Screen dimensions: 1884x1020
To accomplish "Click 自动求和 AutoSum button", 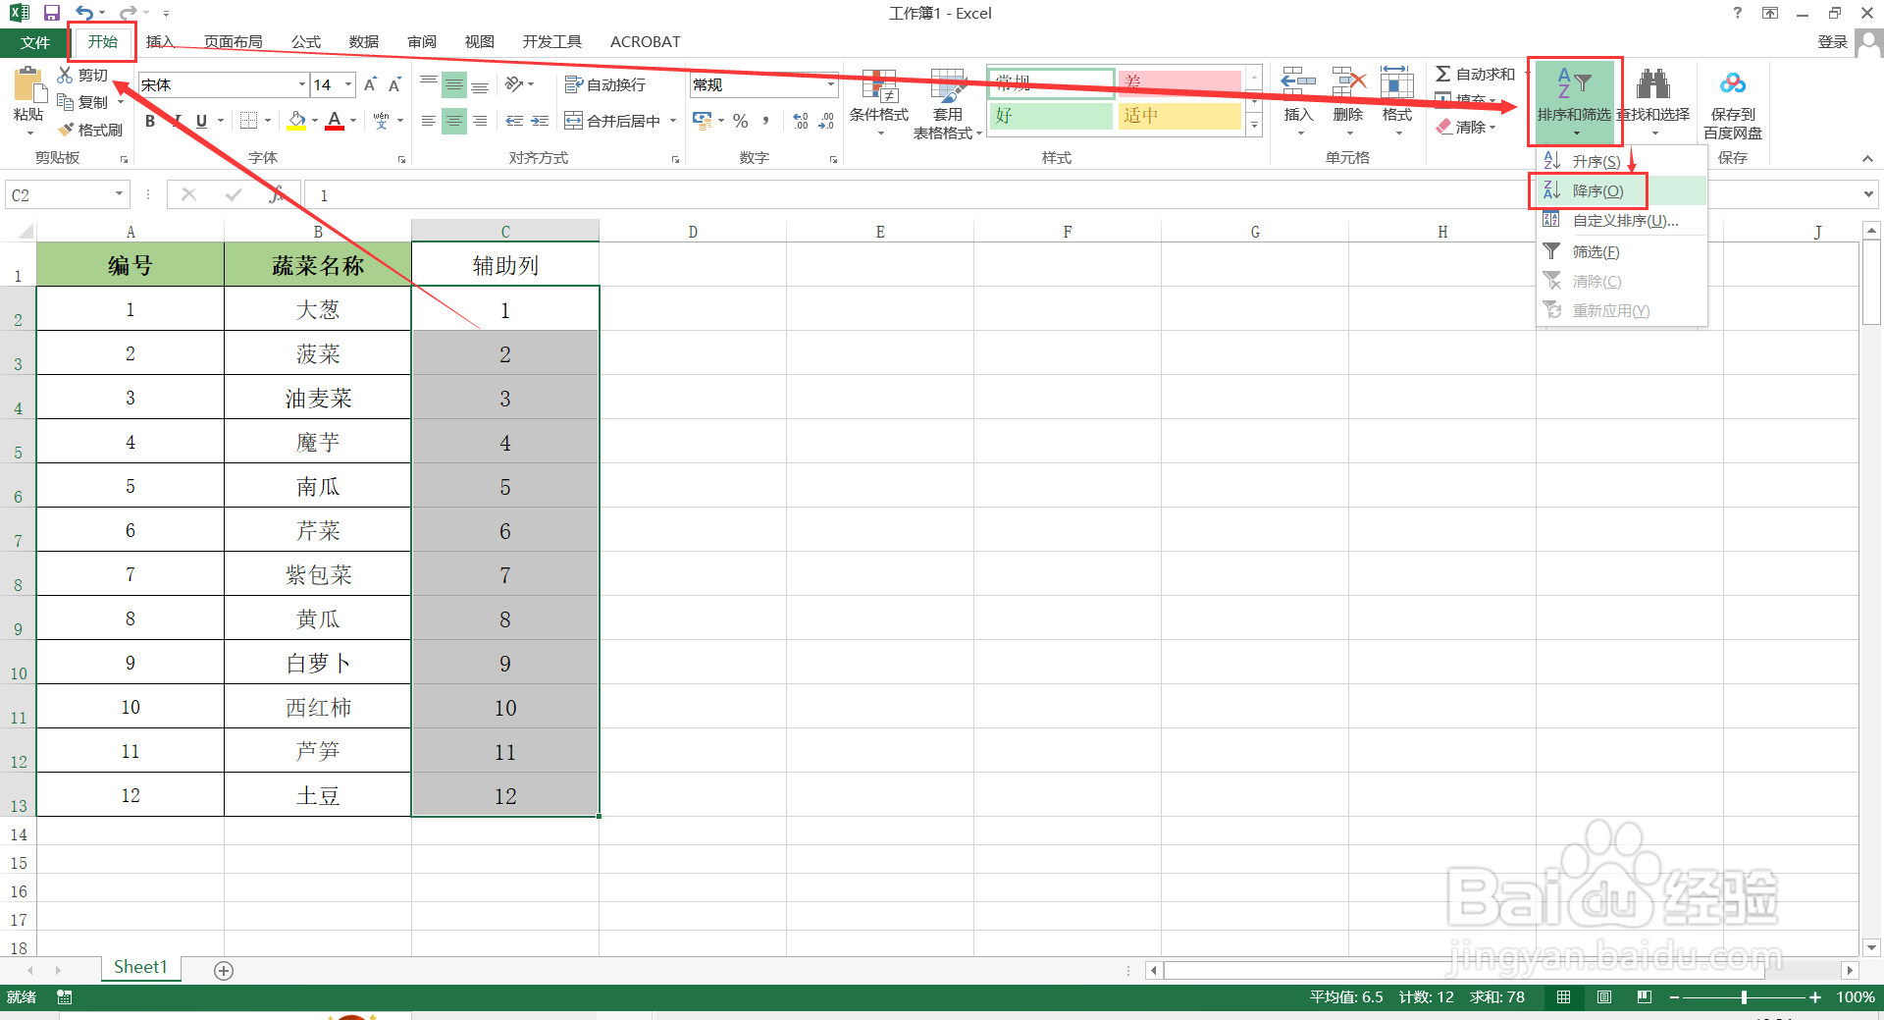I will pos(1475,74).
